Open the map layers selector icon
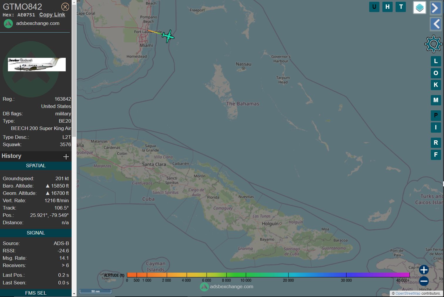This screenshot has width=444, height=297. click(x=420, y=8)
